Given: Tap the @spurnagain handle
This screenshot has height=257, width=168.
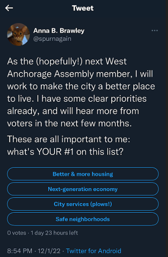Looking at the screenshot, I should pos(52,39).
